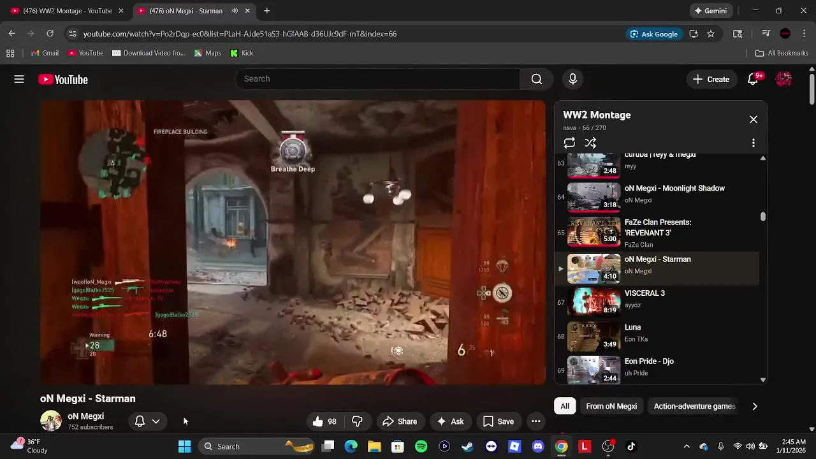Show hidden system tray icons

(687, 446)
